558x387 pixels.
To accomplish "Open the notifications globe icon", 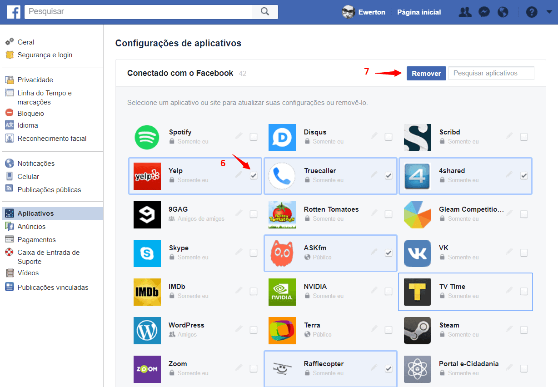I will 503,12.
